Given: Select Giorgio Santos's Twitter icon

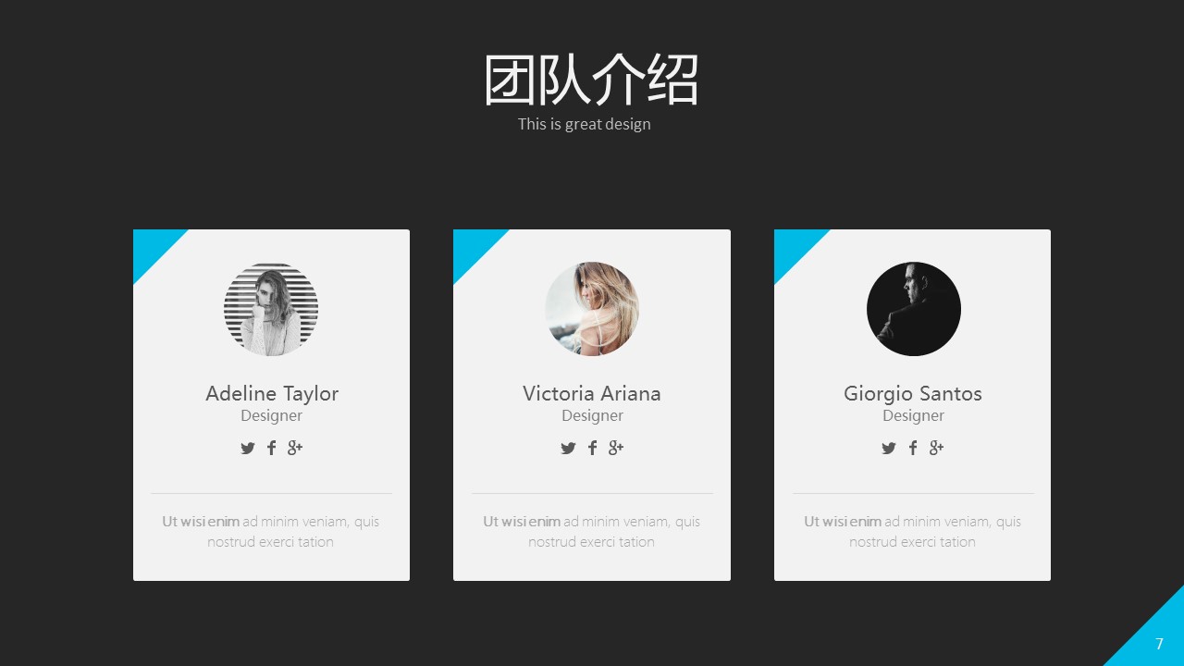Looking at the screenshot, I should tap(889, 449).
